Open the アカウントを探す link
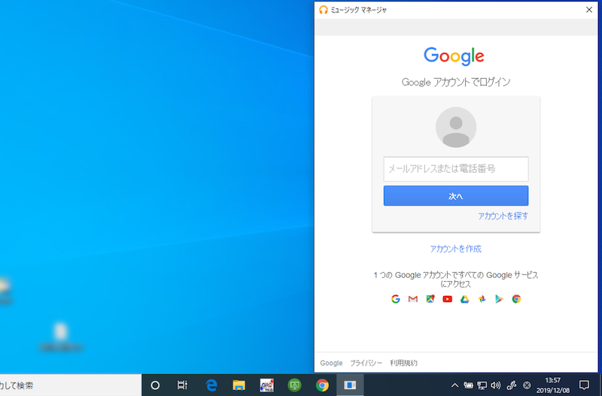 (x=503, y=216)
